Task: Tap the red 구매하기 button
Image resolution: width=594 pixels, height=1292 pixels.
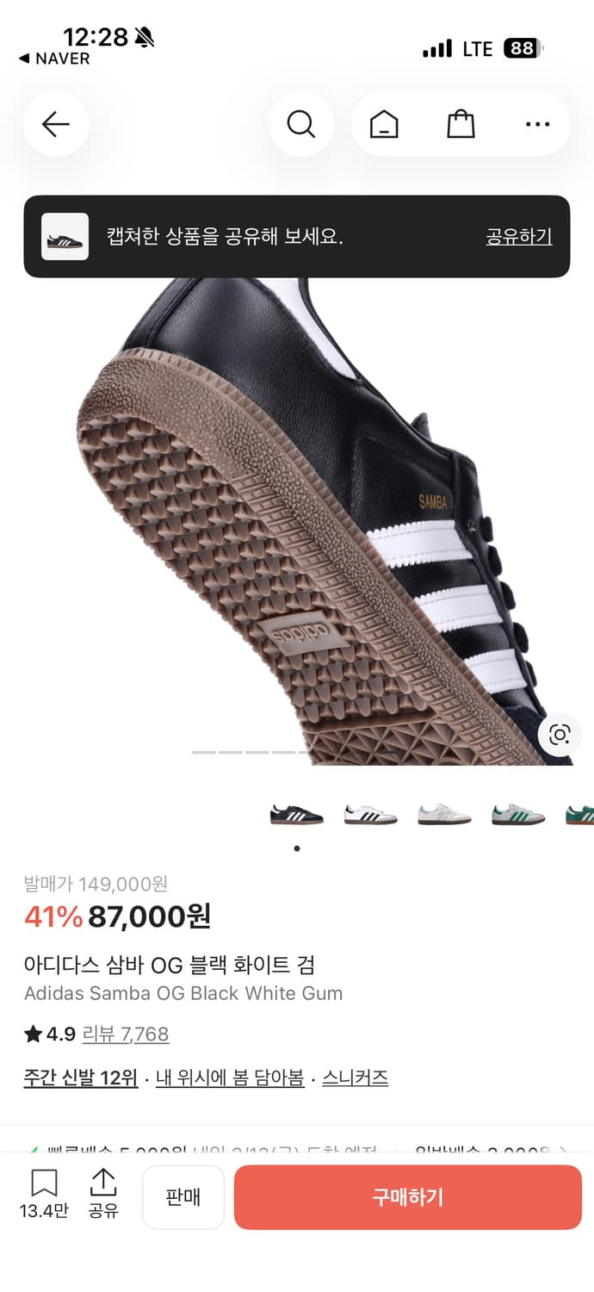Action: coord(408,1197)
